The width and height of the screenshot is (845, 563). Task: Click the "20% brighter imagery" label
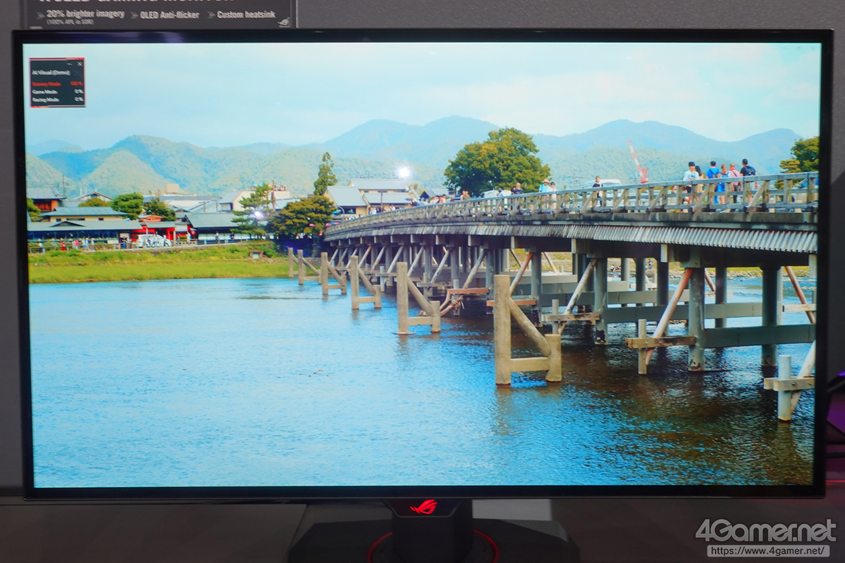pyautogui.click(x=85, y=13)
